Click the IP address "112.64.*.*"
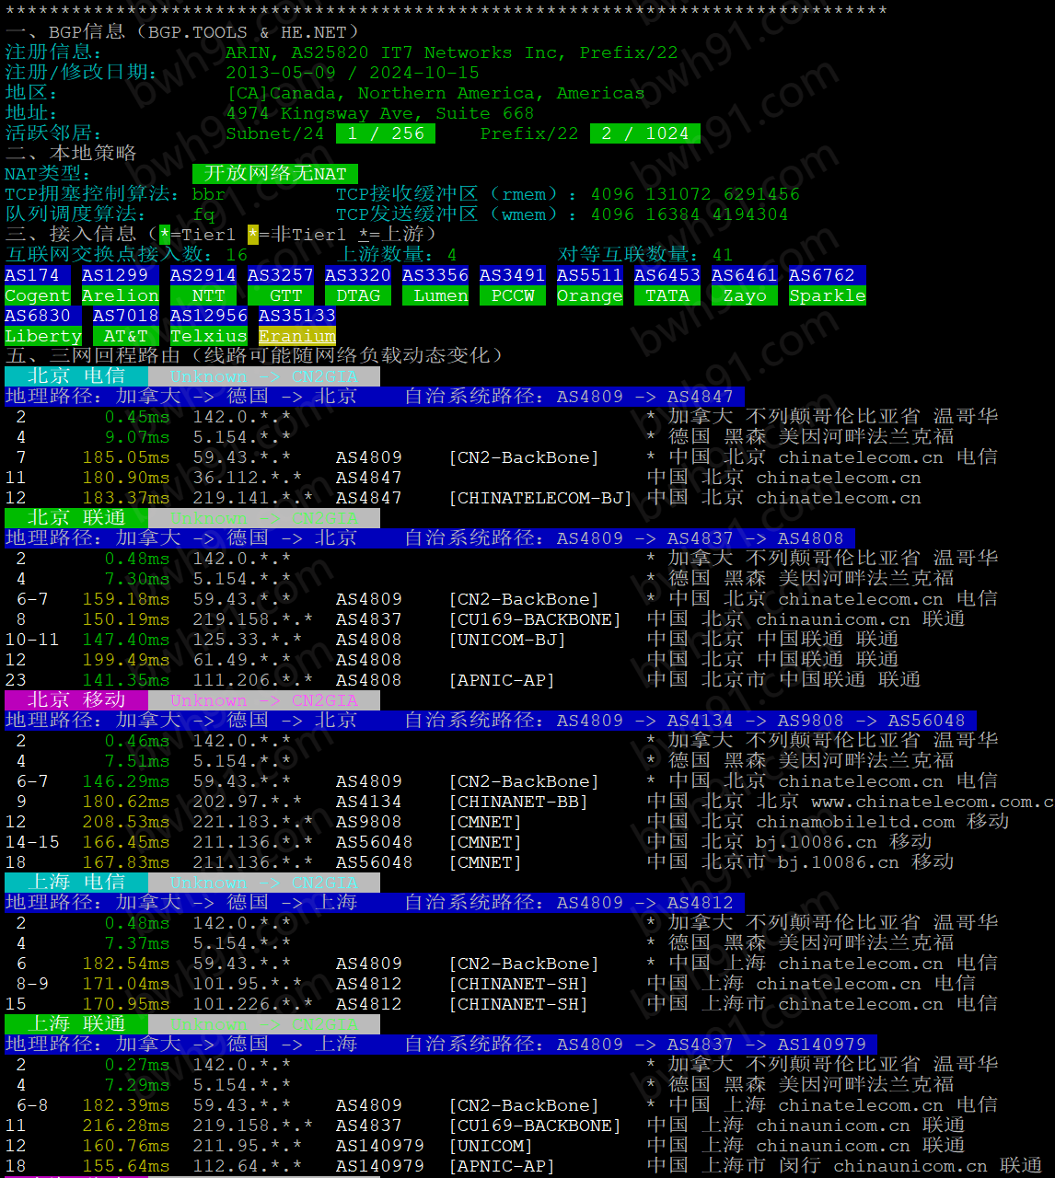The image size is (1055, 1178). 248,1166
